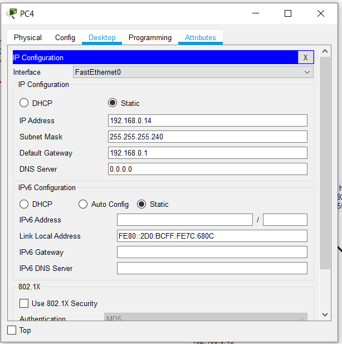
Task: Click the IPv6 Gateway field
Action: [x=212, y=252]
